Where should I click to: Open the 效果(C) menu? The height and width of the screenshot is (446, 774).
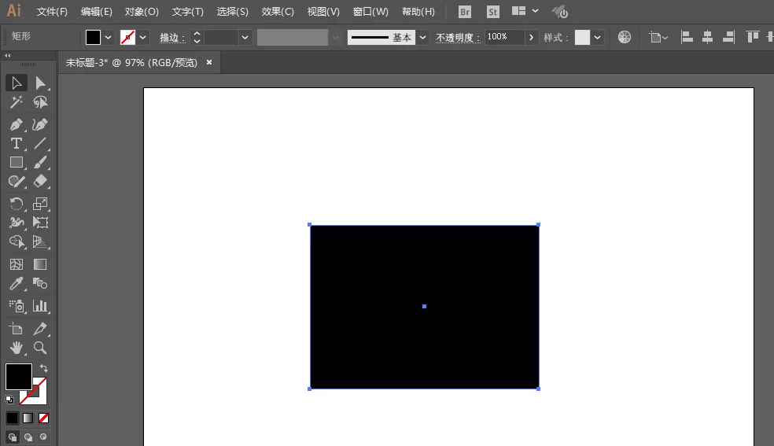point(278,12)
